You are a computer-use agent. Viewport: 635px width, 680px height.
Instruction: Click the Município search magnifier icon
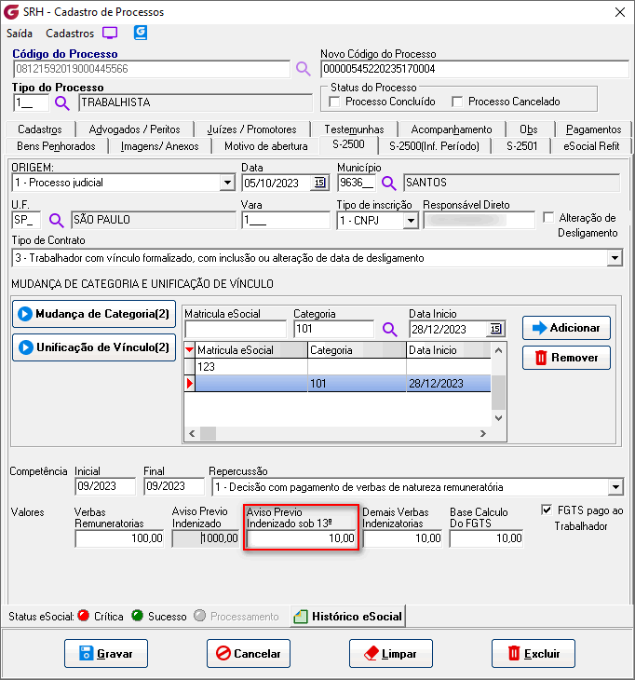[x=389, y=183]
